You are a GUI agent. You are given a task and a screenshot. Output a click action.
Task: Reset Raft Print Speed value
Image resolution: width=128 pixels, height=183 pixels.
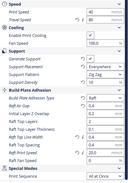77,153
